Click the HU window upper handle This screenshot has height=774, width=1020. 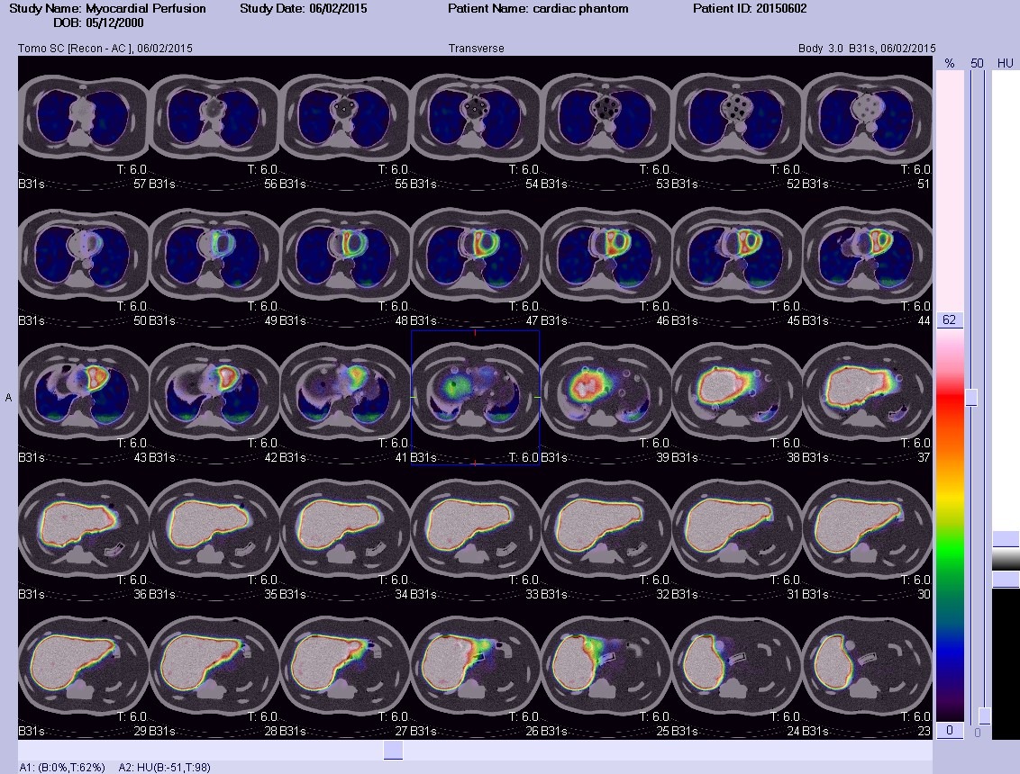[1006, 539]
